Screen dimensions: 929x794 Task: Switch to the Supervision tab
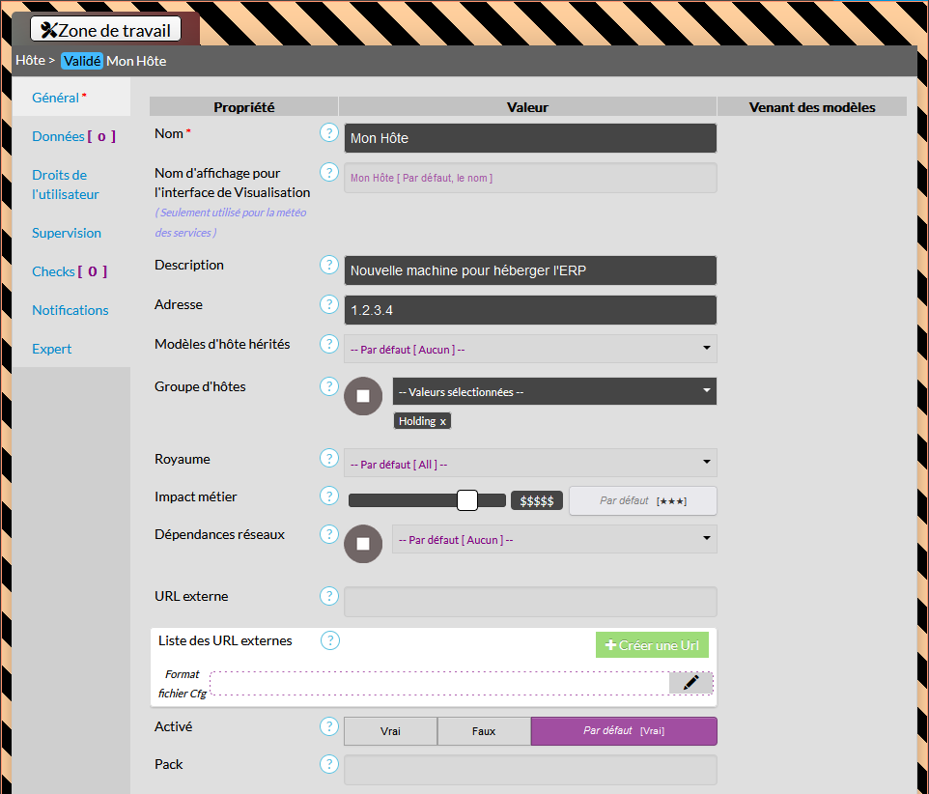67,233
